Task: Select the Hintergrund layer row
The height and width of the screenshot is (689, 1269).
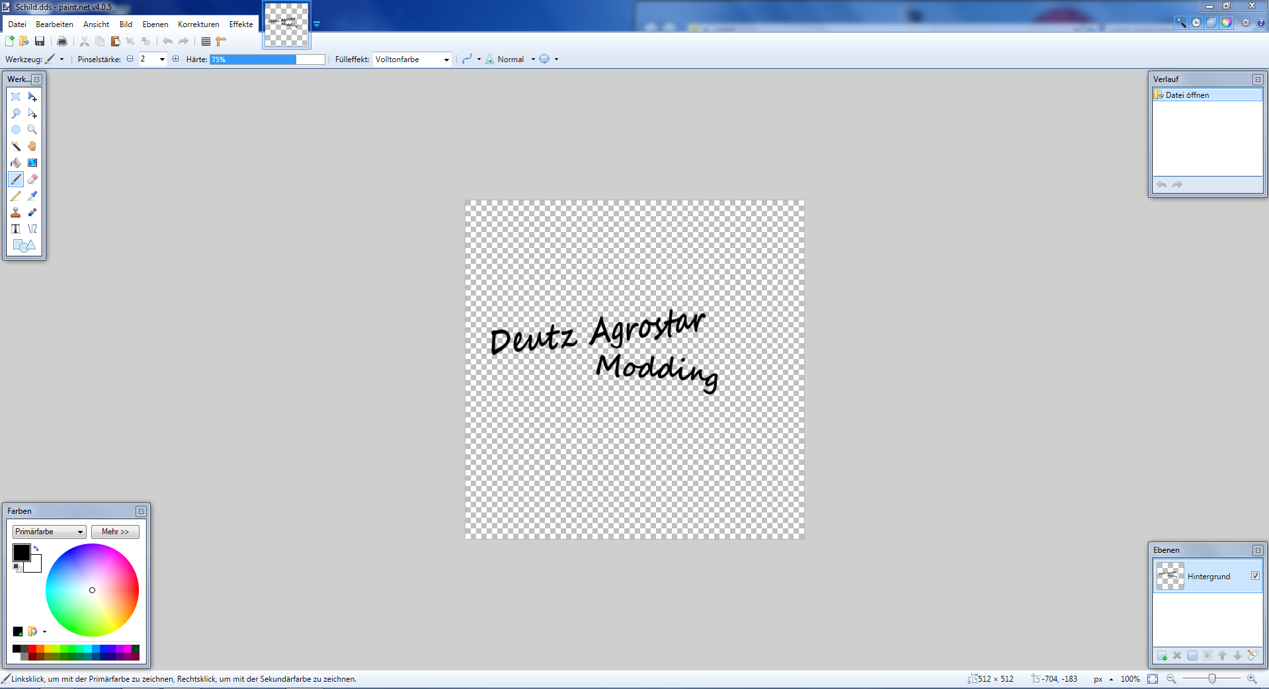Action: pos(1208,576)
